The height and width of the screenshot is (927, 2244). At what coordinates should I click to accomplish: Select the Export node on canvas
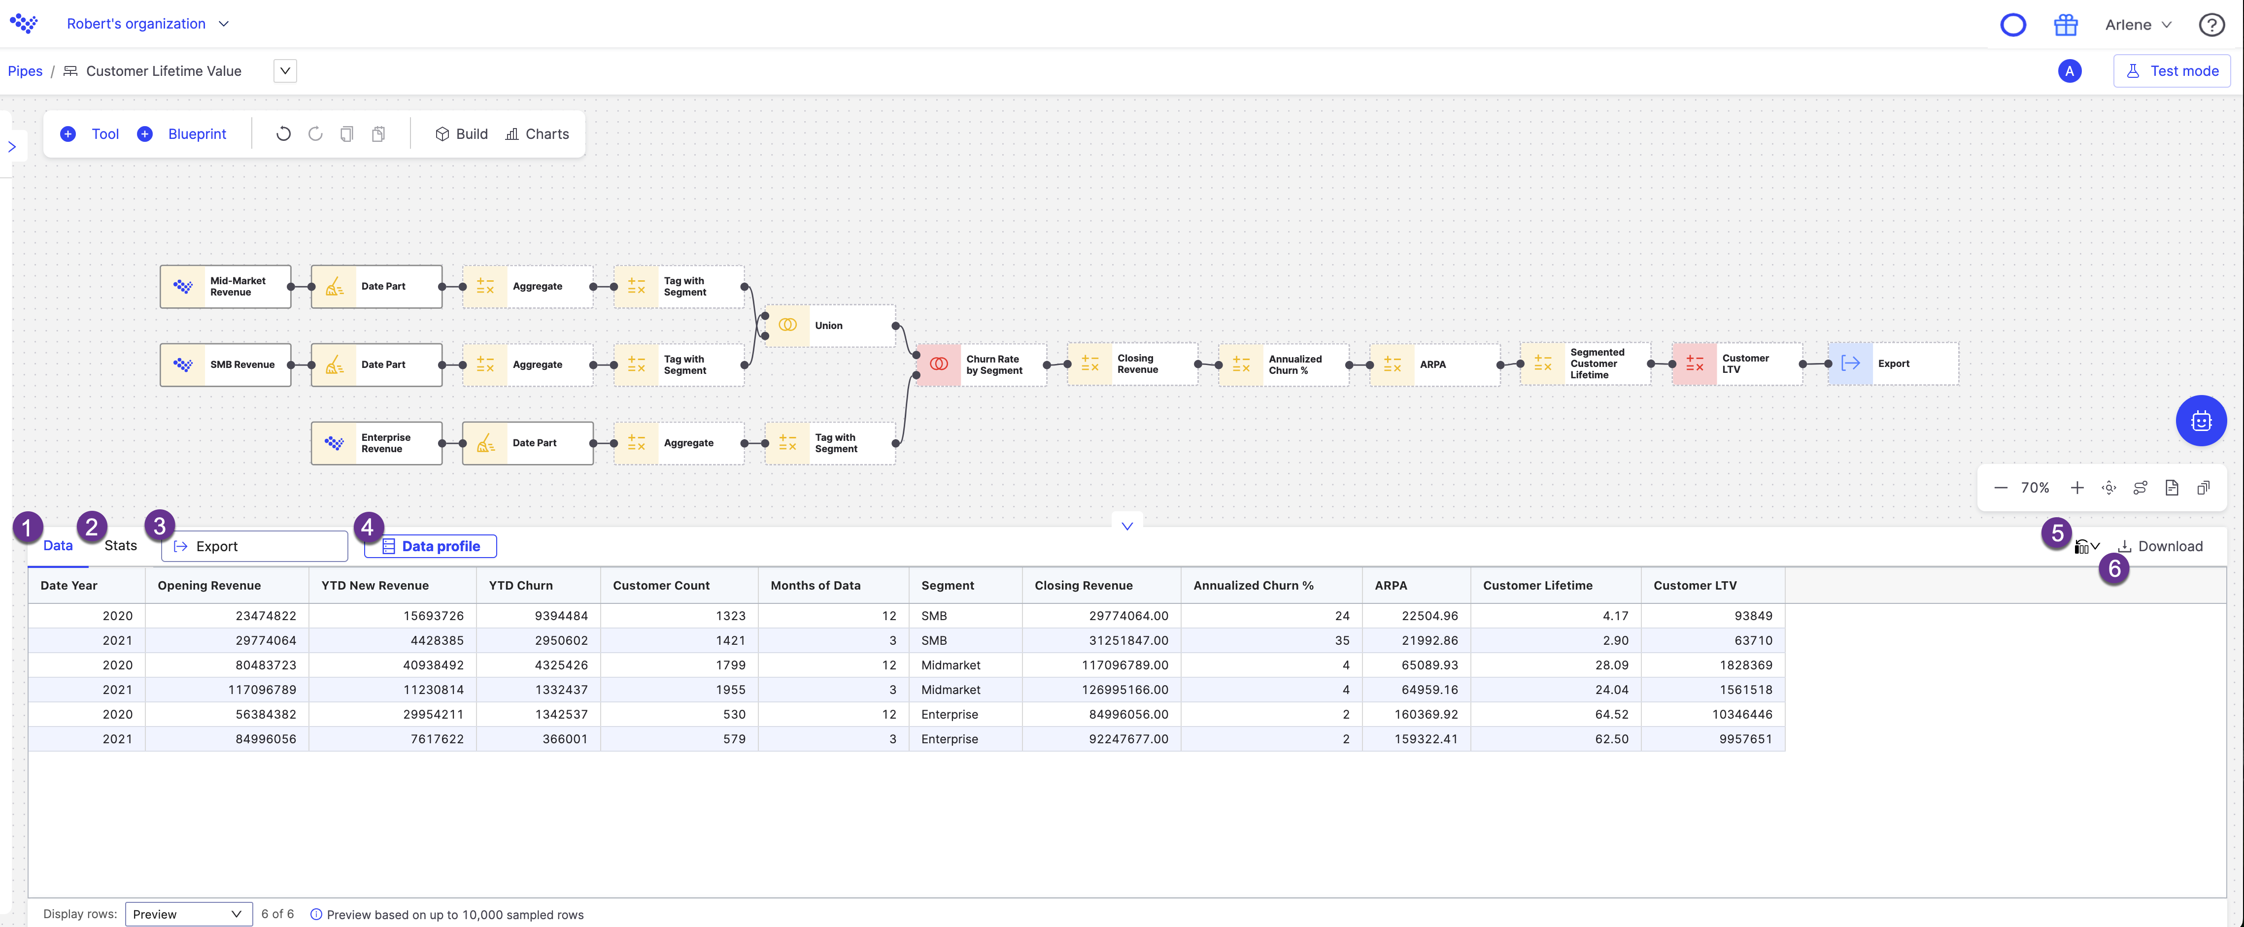[x=1893, y=364]
